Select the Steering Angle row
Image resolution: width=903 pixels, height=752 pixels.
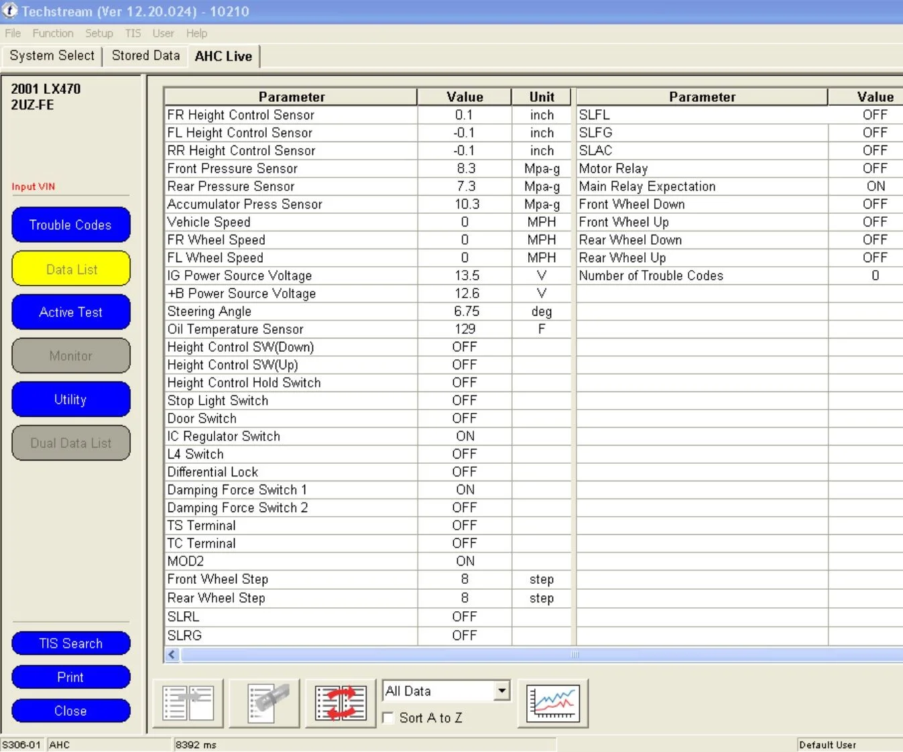pyautogui.click(x=367, y=312)
